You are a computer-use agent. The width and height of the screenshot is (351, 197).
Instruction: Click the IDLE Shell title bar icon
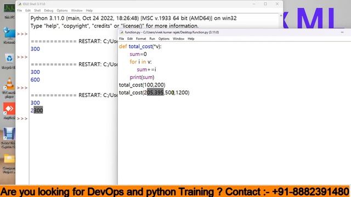pos(20,4)
